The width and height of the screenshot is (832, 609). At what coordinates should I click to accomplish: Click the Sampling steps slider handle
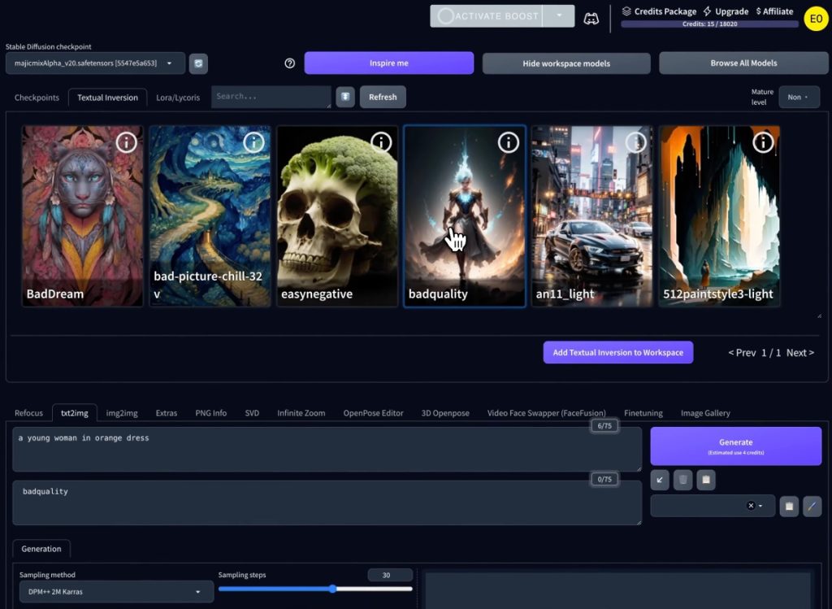click(x=333, y=589)
